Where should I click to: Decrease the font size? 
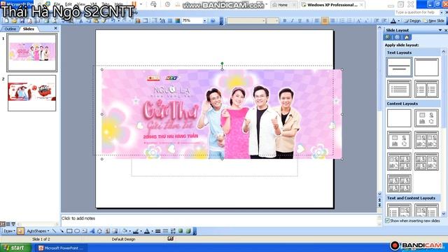[x=367, y=21]
